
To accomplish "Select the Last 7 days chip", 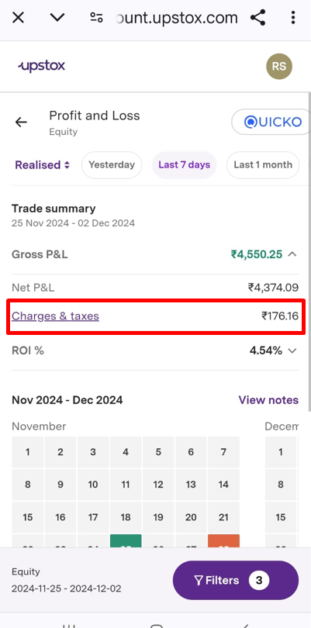I will (184, 165).
